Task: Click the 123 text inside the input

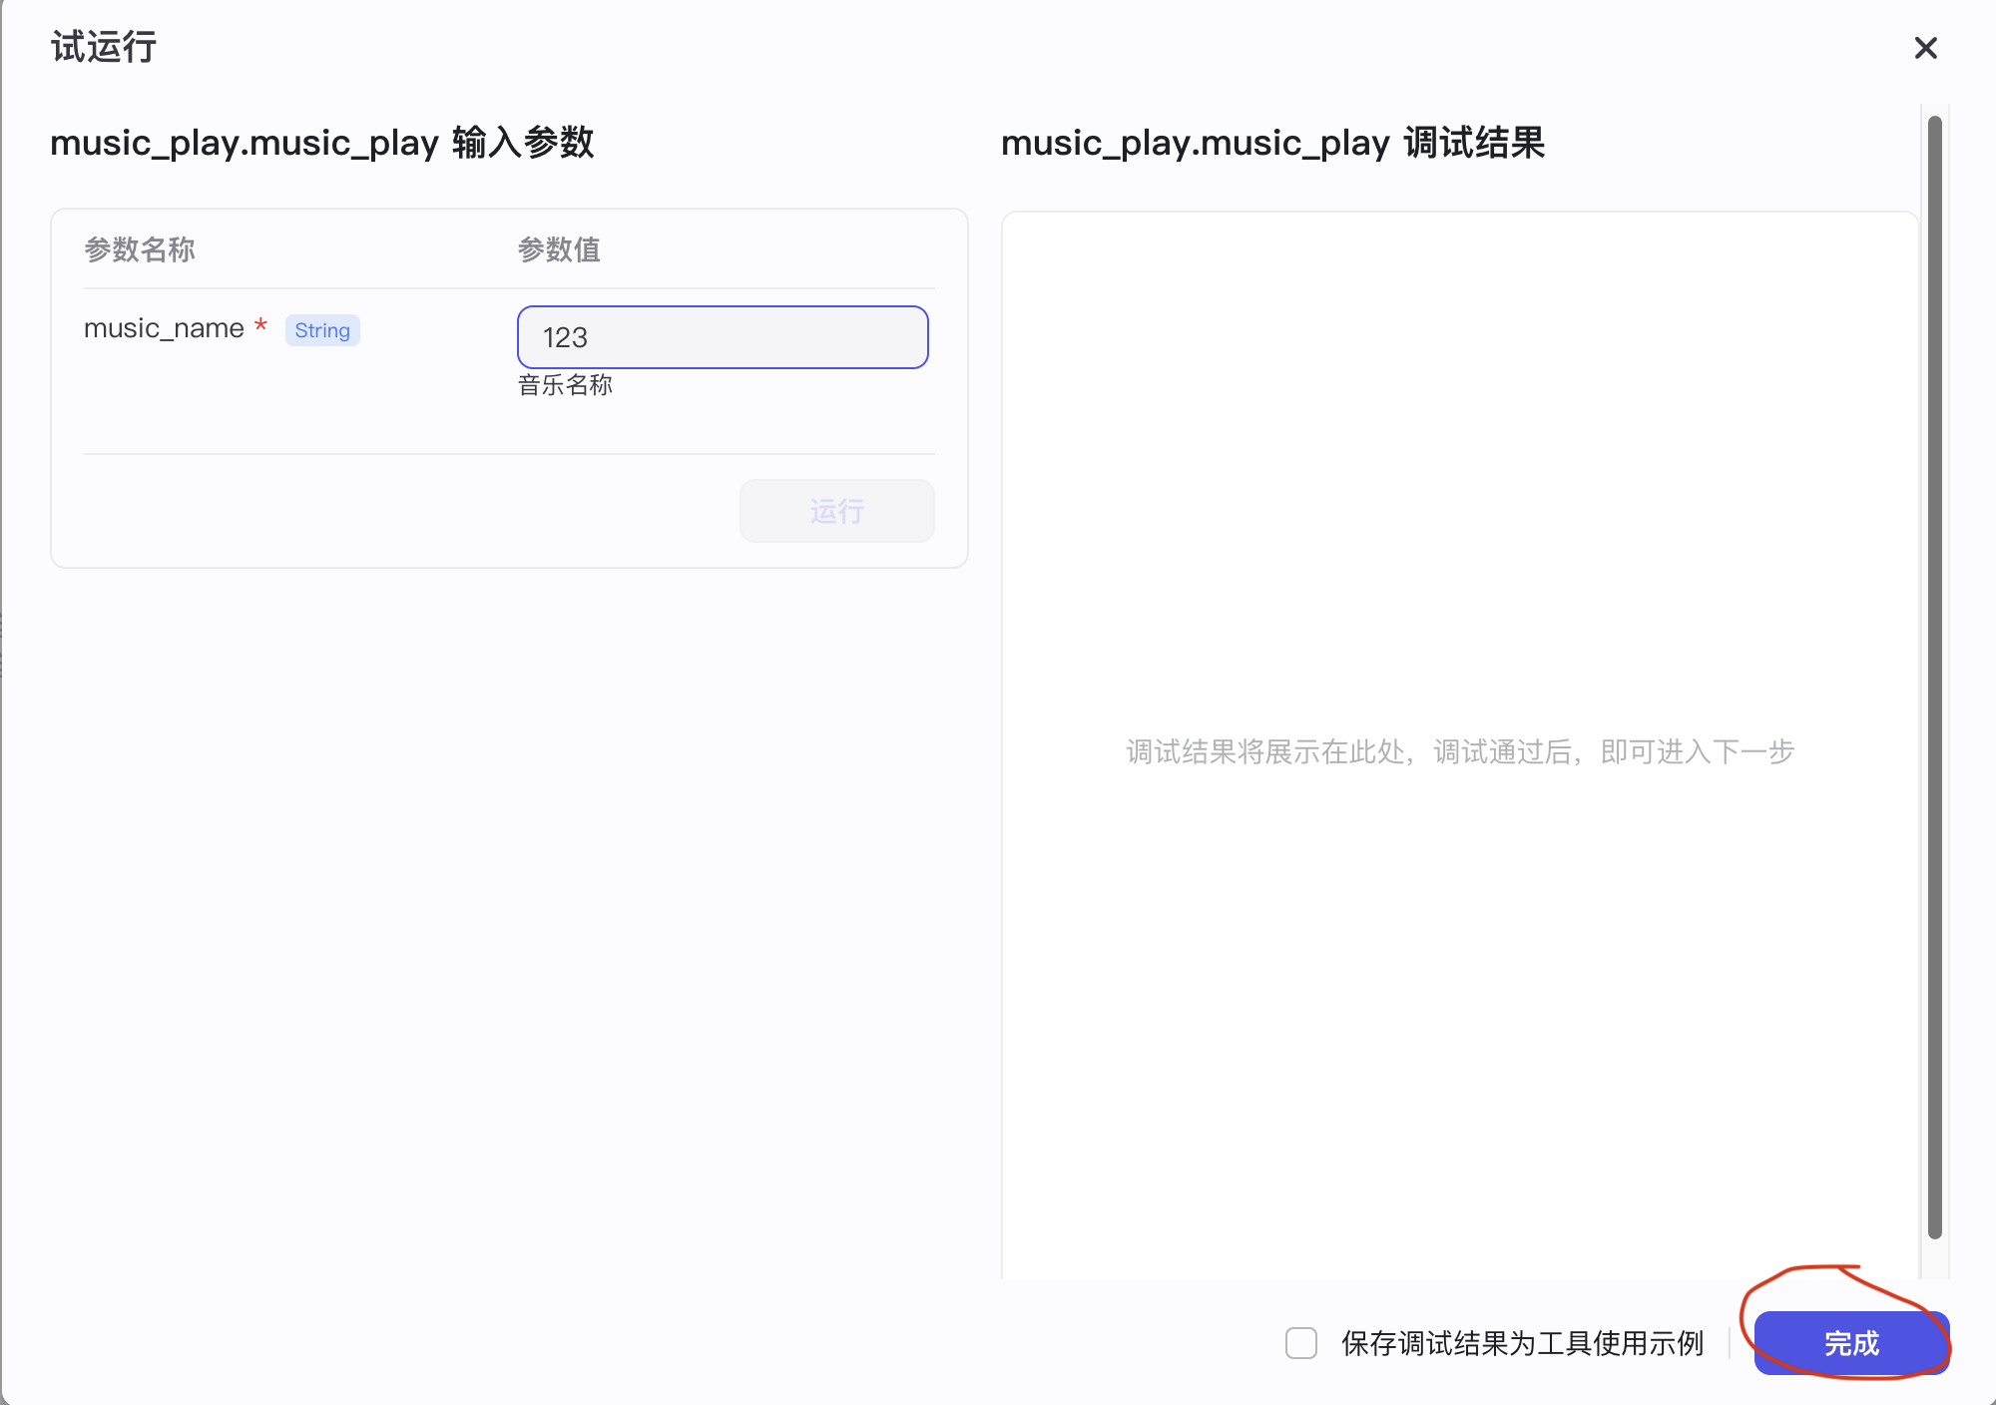Action: coord(565,337)
